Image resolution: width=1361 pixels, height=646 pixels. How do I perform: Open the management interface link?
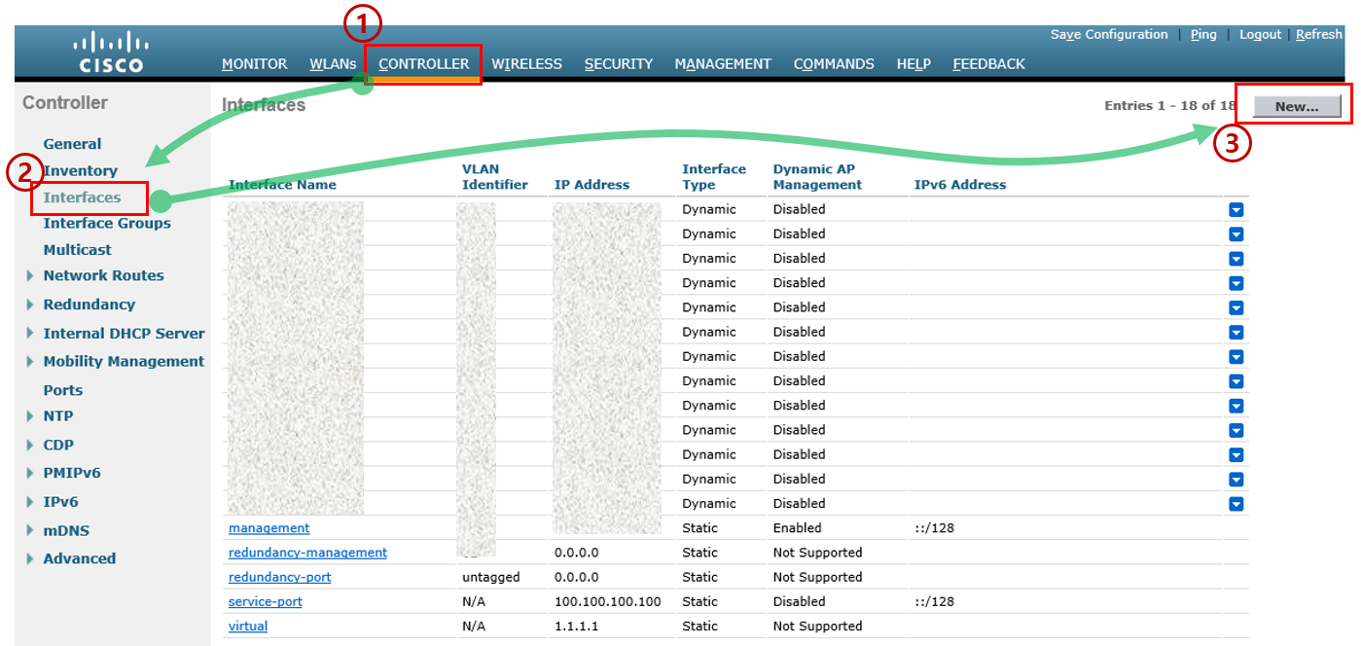269,528
